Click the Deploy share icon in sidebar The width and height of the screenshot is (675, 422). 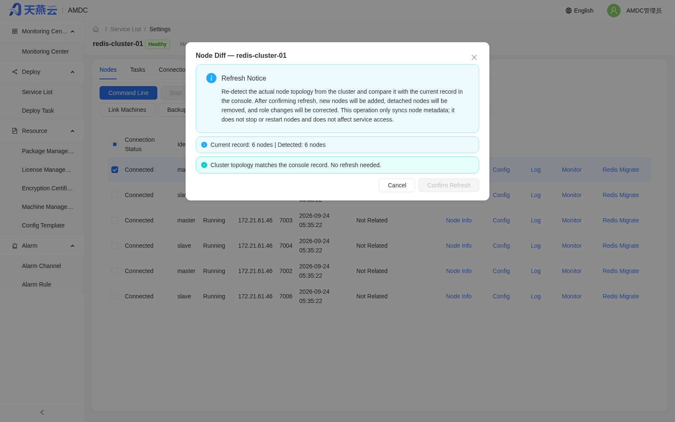point(15,72)
